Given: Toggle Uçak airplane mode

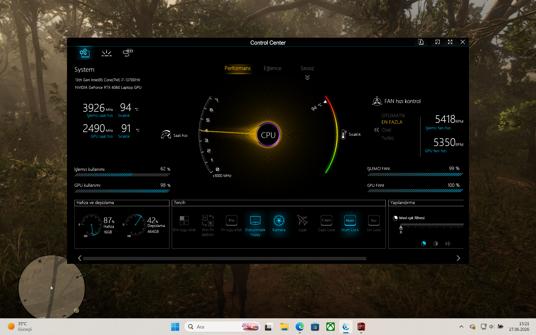Looking at the screenshot, I should click(303, 224).
